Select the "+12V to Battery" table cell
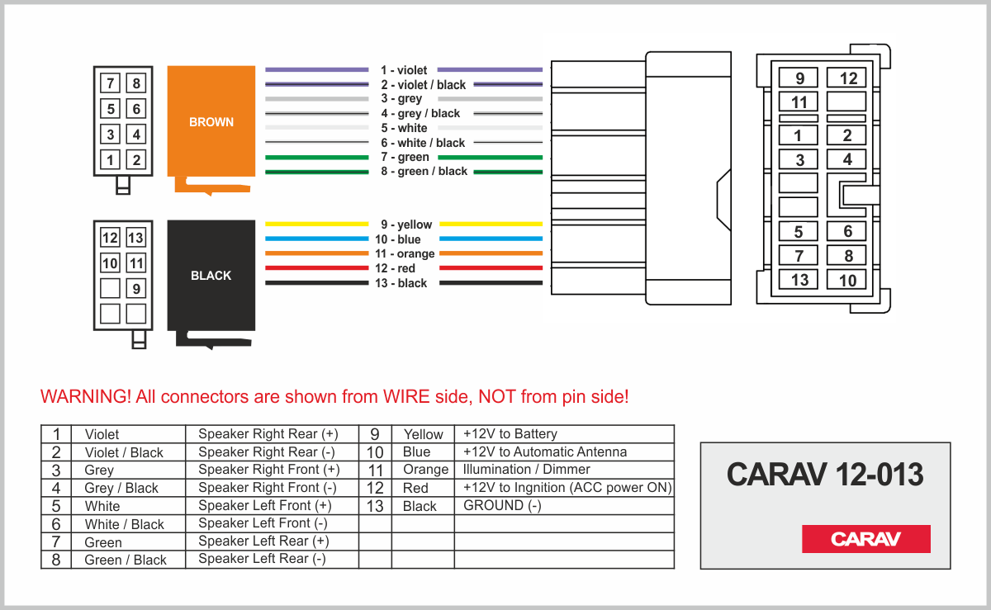Image resolution: width=991 pixels, height=610 pixels. [x=510, y=434]
